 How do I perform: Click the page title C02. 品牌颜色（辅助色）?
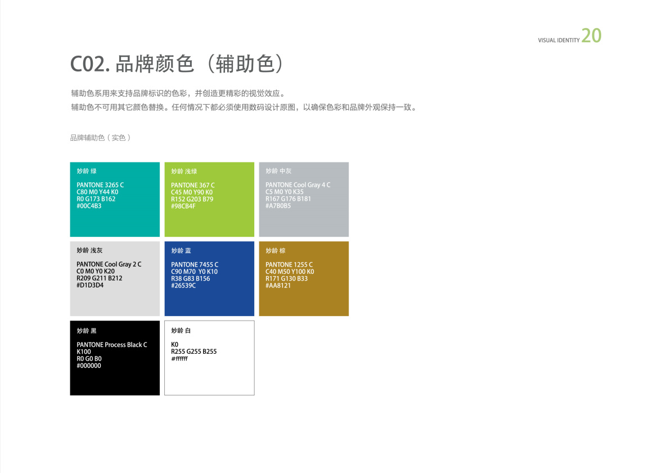tap(177, 64)
